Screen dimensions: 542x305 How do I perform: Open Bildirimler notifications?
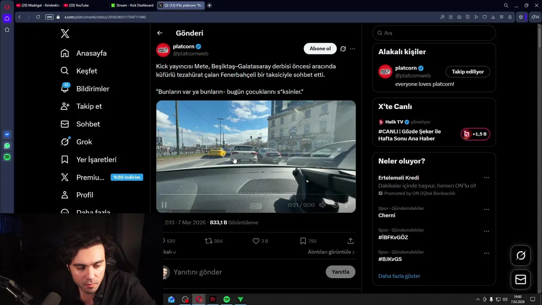(x=85, y=89)
